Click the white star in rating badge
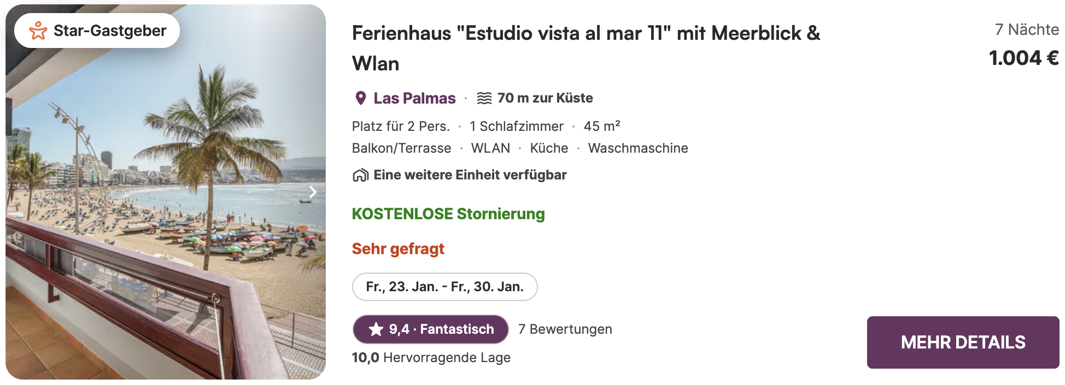The image size is (1065, 385). [376, 329]
